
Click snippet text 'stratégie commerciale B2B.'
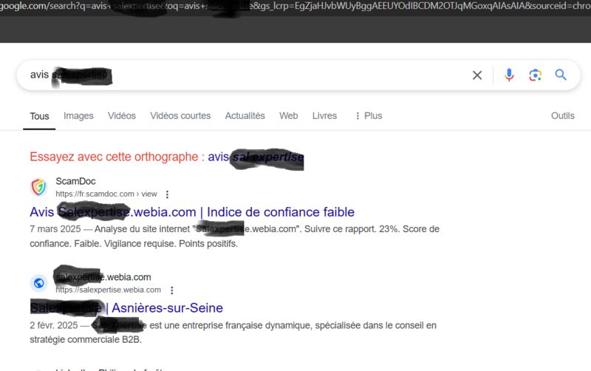(x=86, y=340)
